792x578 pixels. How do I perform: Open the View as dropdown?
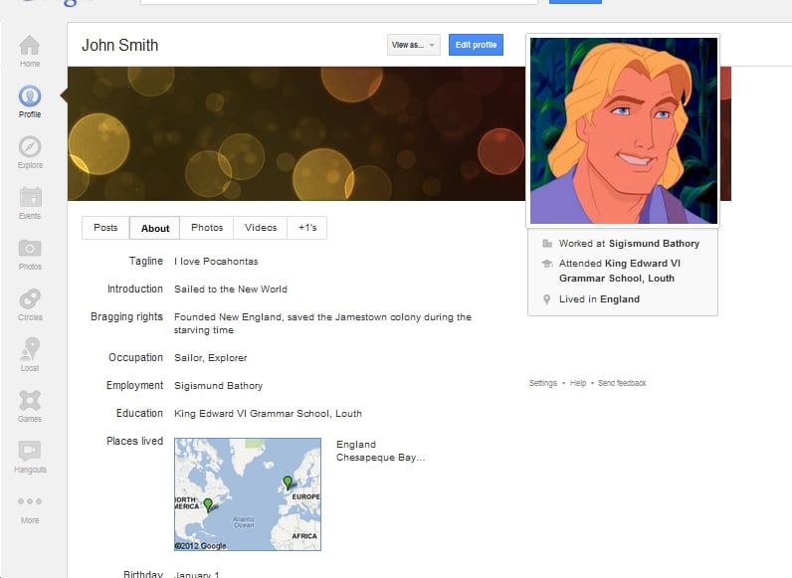[x=414, y=45]
